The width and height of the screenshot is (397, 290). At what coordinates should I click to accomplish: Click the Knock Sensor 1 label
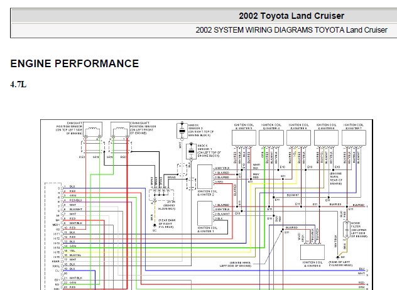(x=209, y=151)
